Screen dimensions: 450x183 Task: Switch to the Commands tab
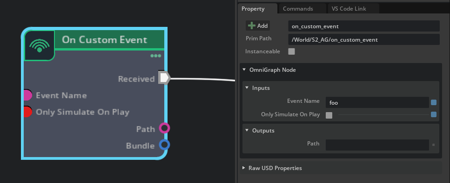[298, 9]
